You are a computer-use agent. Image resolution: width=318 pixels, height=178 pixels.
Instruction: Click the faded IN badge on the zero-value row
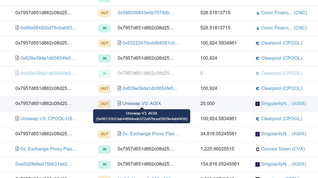coord(104,74)
